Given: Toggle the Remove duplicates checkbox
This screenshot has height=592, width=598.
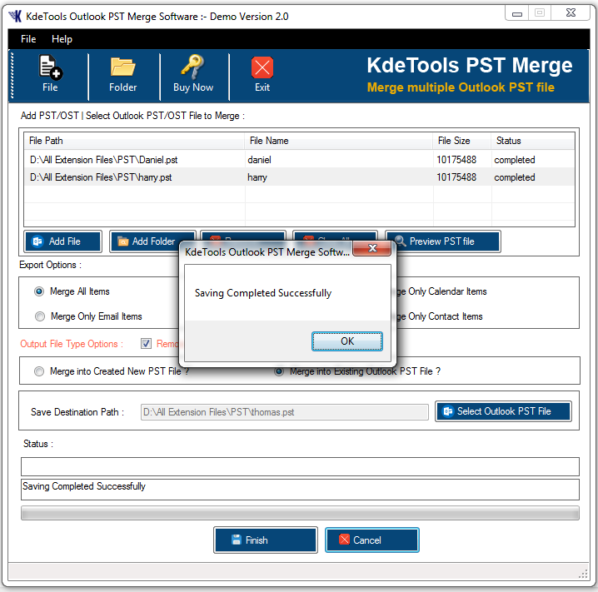Looking at the screenshot, I should pos(146,343).
